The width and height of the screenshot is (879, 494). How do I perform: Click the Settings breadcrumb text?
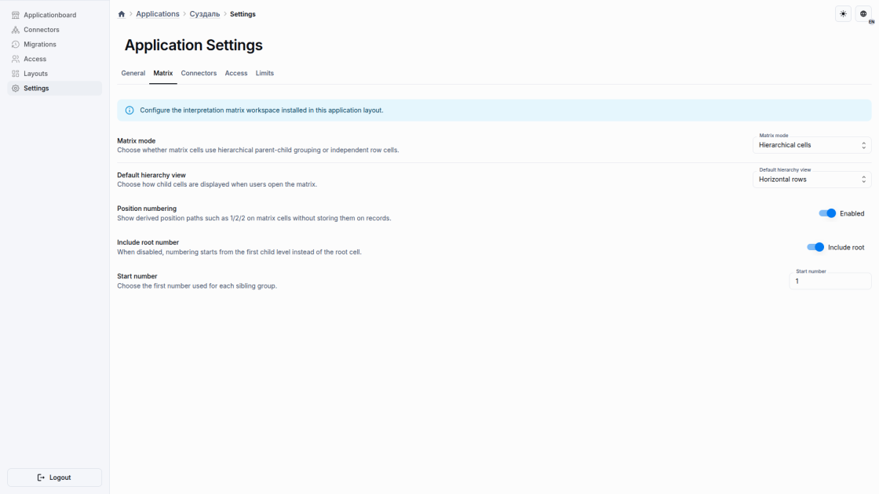pos(243,14)
